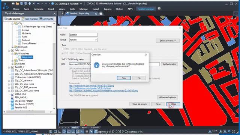
Task: Click the Save icon in the quick access toolbar
Action: [21, 3]
